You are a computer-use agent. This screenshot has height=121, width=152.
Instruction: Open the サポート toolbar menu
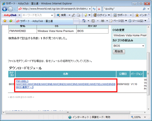point(122,15)
